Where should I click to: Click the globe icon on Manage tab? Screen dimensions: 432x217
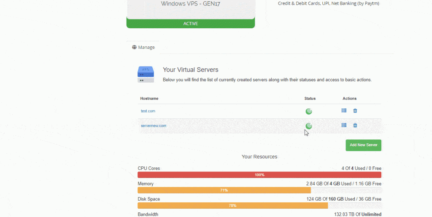[134, 47]
